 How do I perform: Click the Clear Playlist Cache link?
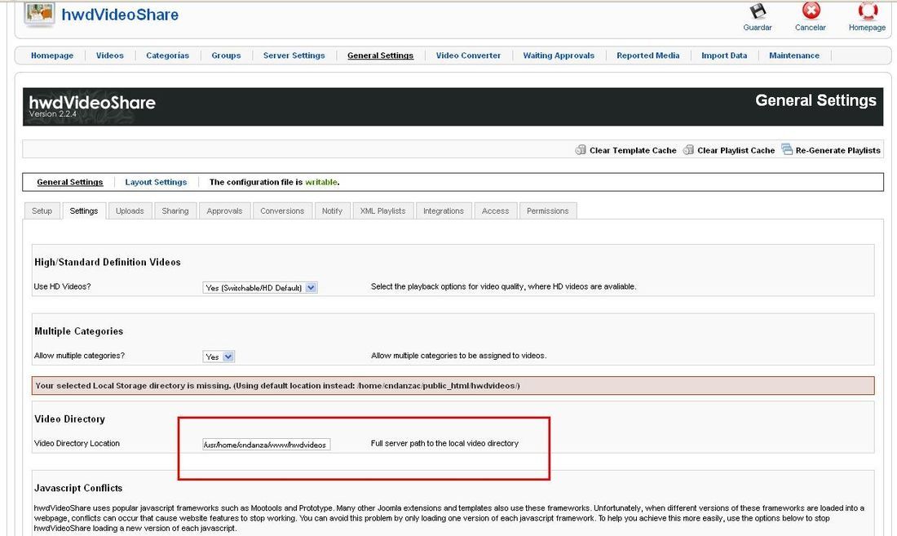point(736,150)
